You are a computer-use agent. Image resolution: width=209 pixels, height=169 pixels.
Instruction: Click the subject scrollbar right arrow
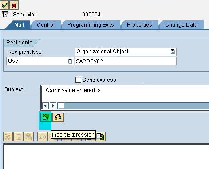[53, 106]
